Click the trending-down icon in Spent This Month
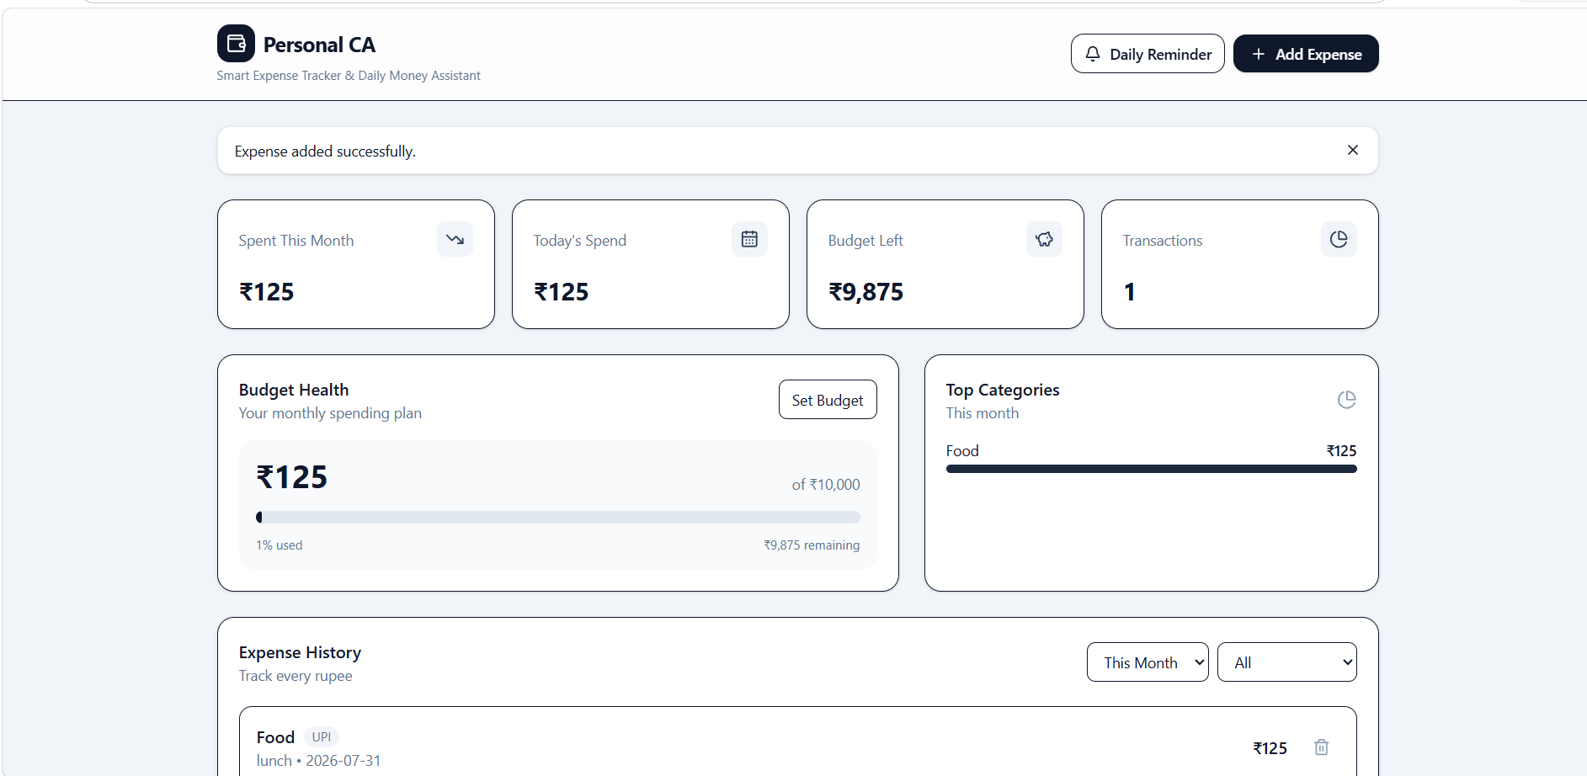Screen dimensions: 1587x776 tap(455, 239)
